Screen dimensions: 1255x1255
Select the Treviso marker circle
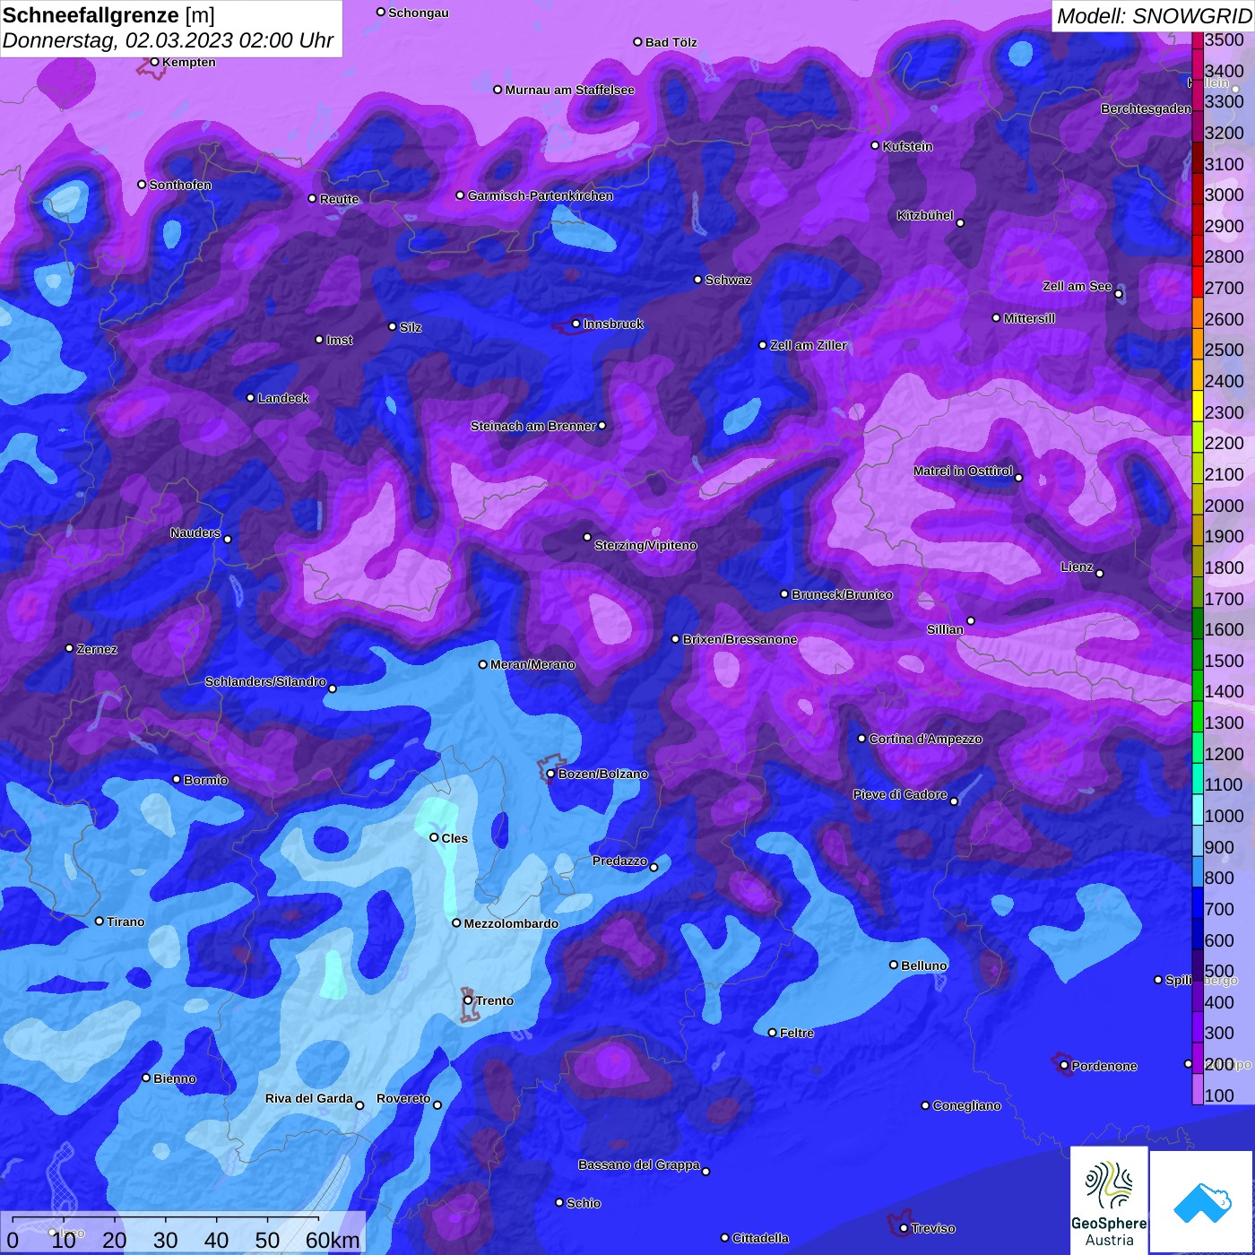(x=904, y=1228)
